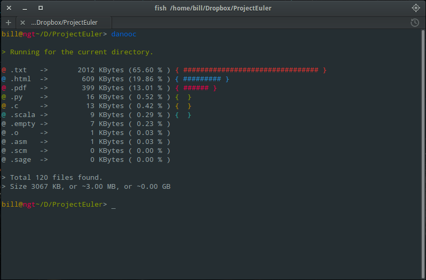Viewport: 426px width, 280px height.
Task: Click the target icon in the title bar
Action: point(415,8)
